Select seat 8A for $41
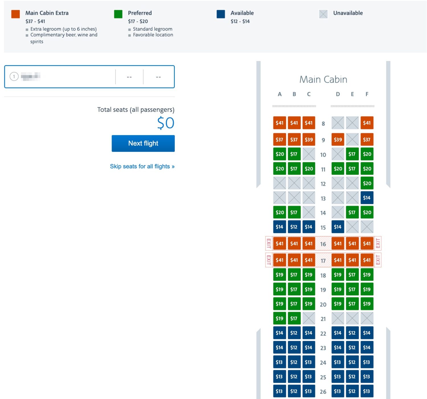427x399 pixels. 280,123
